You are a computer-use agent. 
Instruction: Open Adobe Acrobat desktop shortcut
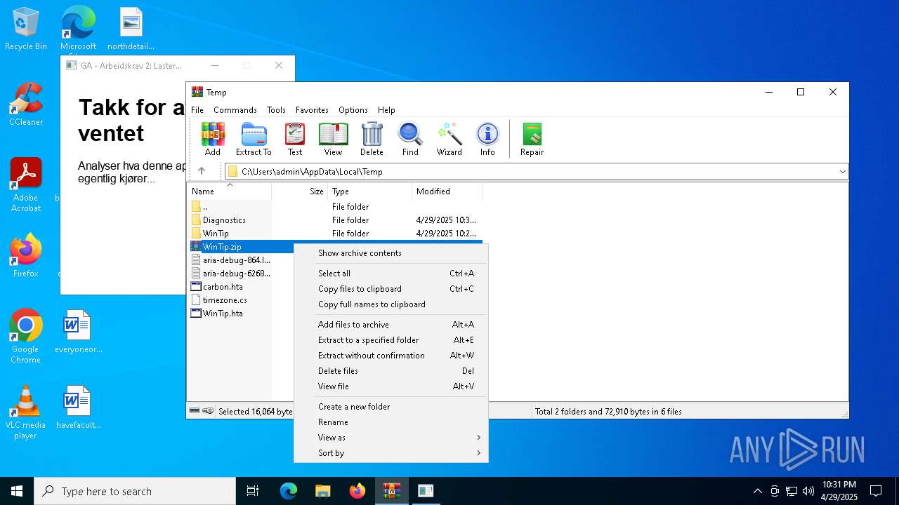tap(26, 185)
